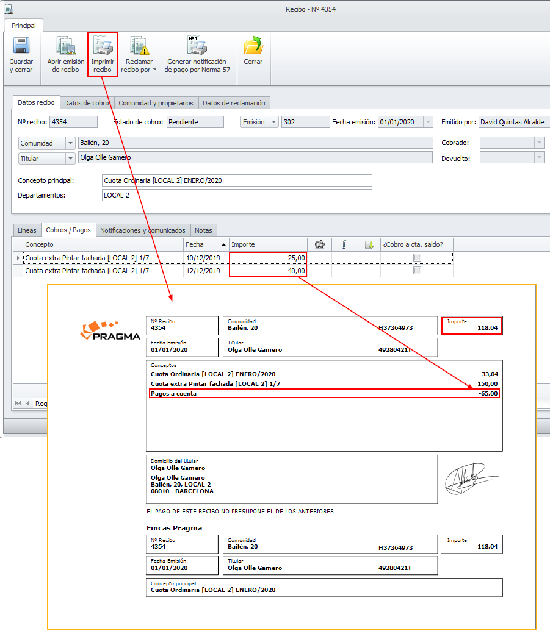
Task: Select date cell 12/12/2019
Action: pyautogui.click(x=206, y=271)
